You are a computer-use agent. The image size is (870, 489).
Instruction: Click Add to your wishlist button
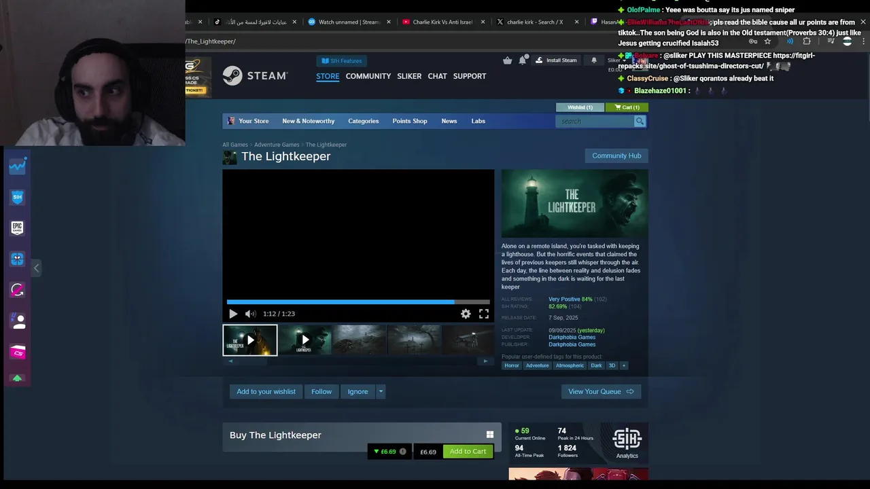pyautogui.click(x=266, y=391)
